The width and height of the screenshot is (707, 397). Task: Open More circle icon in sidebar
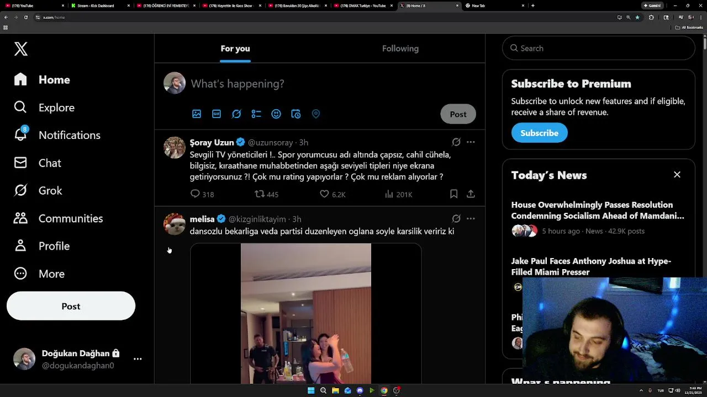click(20, 273)
